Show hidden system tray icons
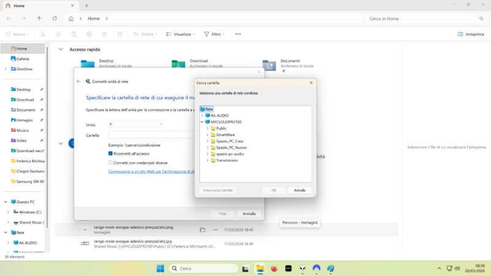Viewport: 491px width, 276px height. coord(439,268)
